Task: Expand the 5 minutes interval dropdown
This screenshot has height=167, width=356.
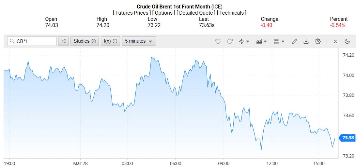Action: tap(139, 41)
